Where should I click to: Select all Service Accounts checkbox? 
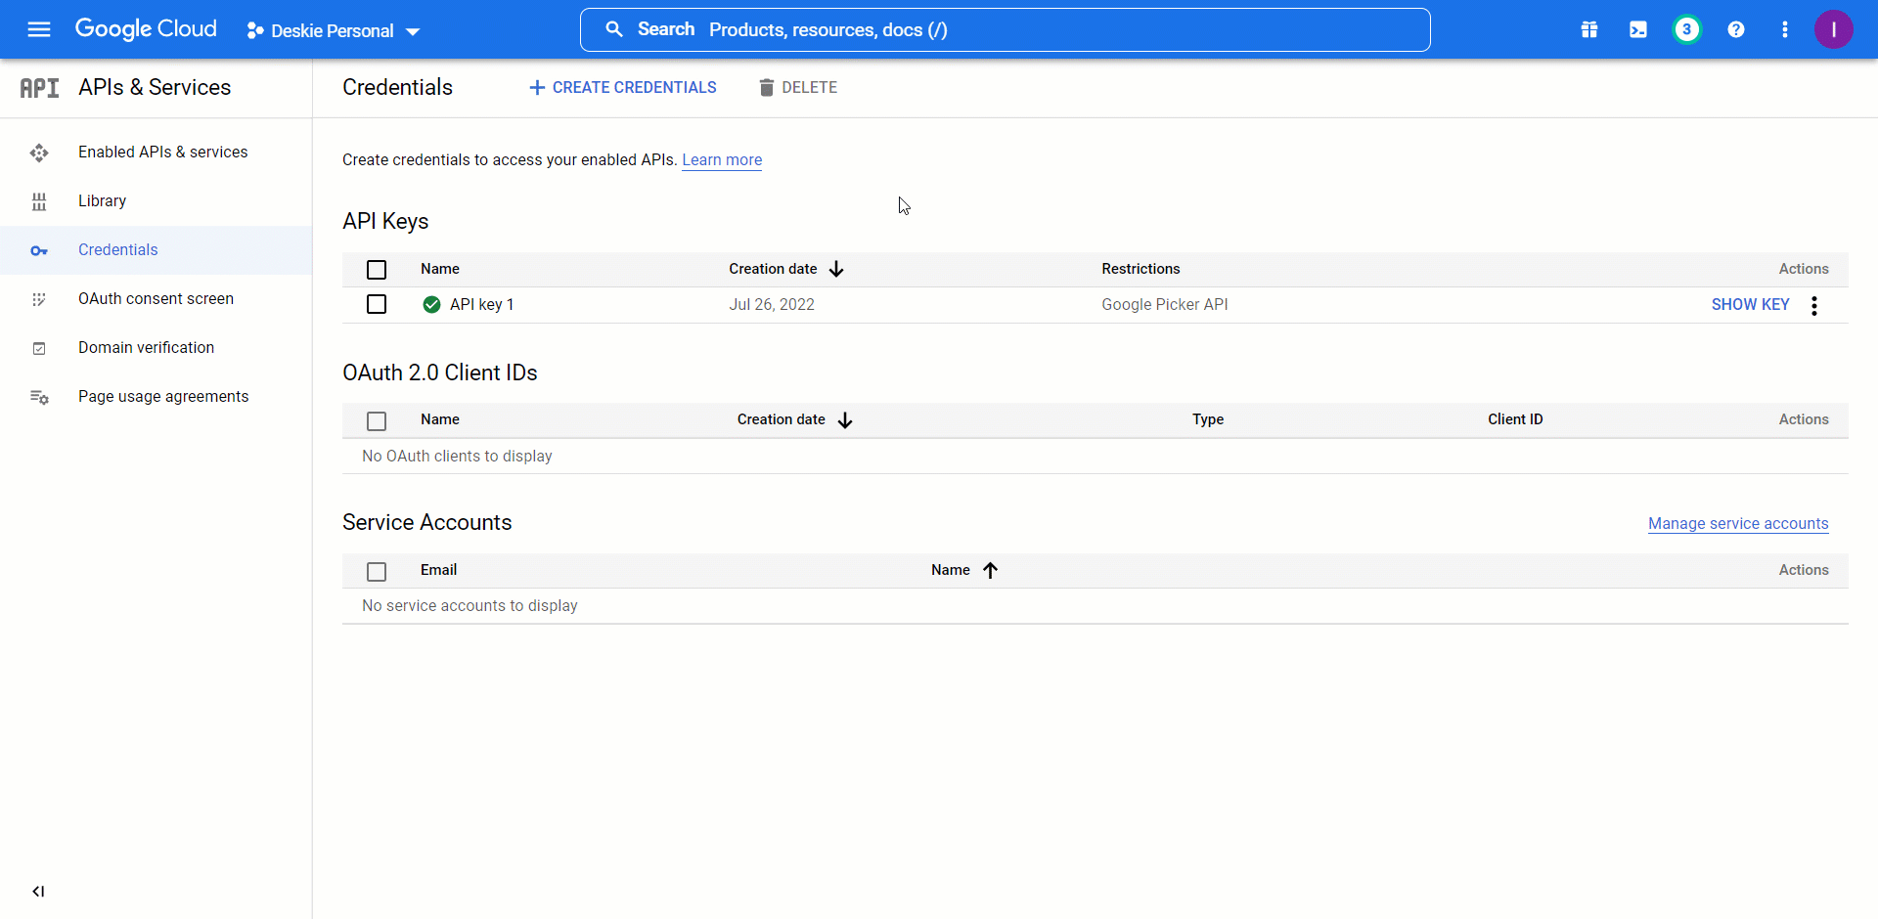point(377,572)
